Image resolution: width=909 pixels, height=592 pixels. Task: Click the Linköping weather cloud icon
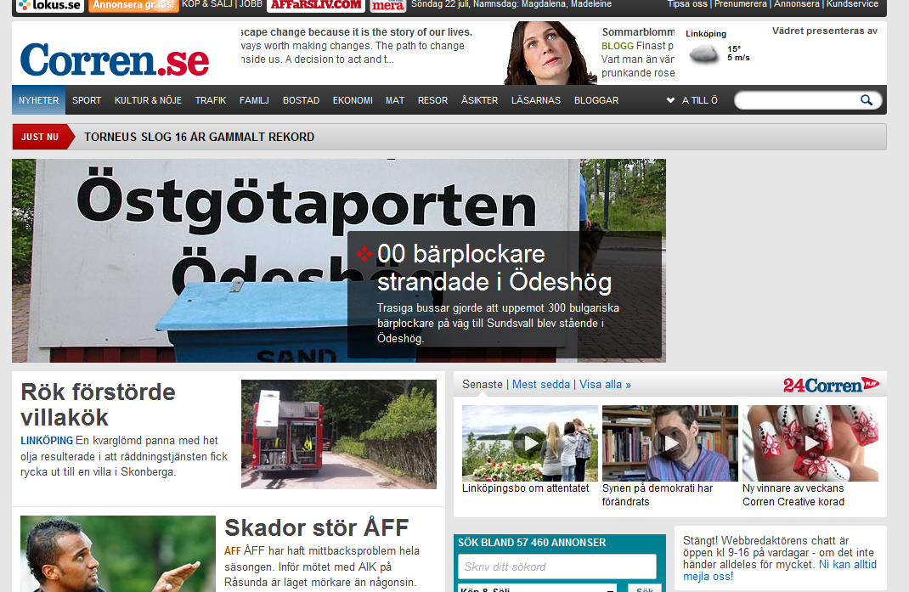(703, 54)
